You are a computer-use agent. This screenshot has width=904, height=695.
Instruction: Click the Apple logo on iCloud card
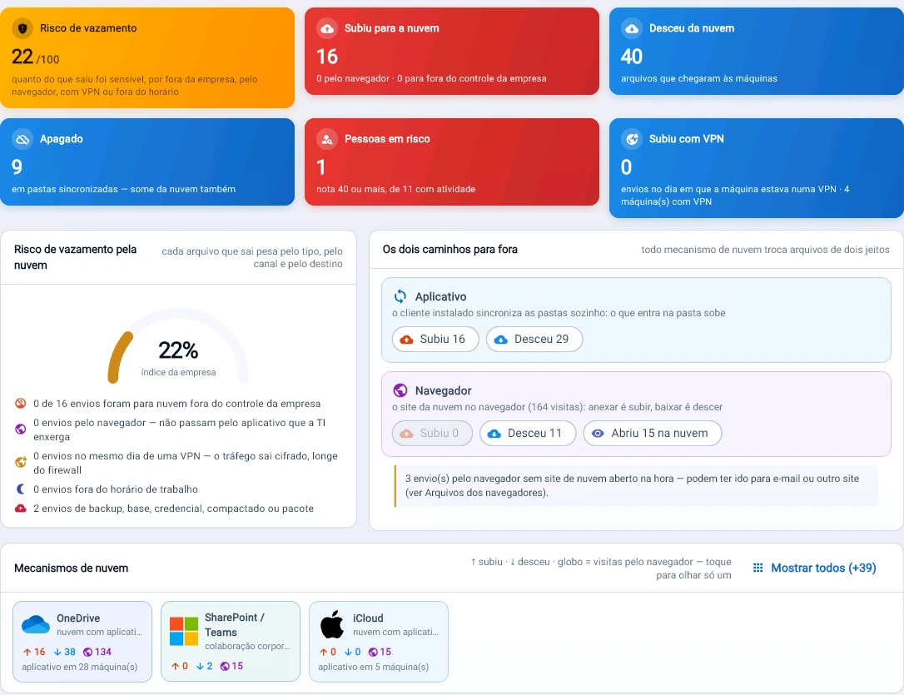pos(332,624)
